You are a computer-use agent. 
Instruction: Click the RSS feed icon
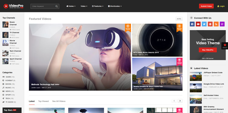pyautogui.click(x=216, y=24)
